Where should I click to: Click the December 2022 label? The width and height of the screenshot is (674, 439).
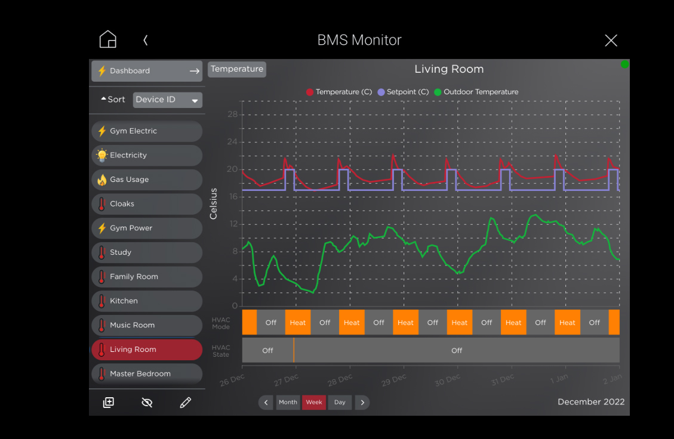point(591,402)
